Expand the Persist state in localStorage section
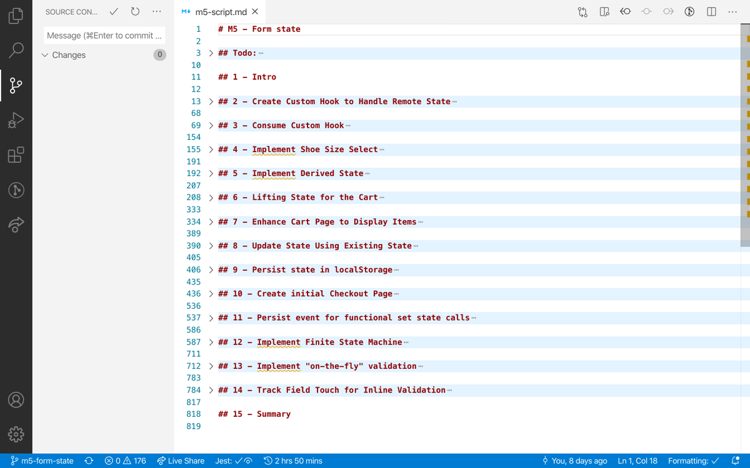The image size is (750, 468). (211, 270)
